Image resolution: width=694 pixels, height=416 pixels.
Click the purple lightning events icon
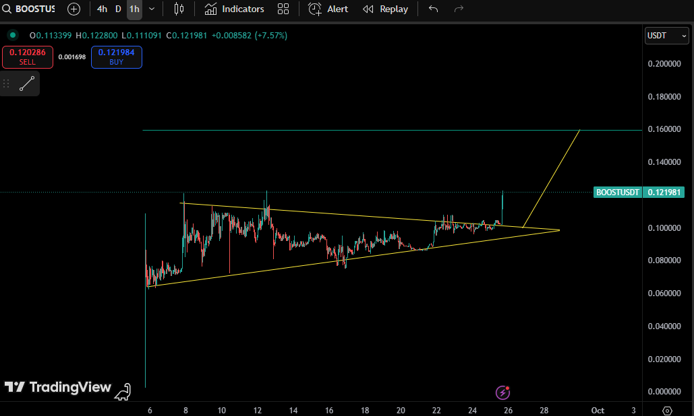coord(502,392)
